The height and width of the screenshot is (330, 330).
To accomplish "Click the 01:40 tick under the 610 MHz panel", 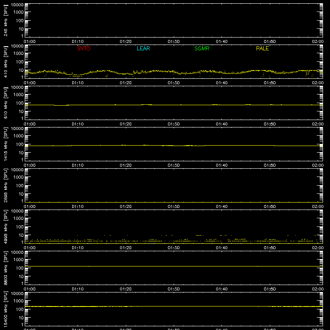I will click(x=222, y=124).
